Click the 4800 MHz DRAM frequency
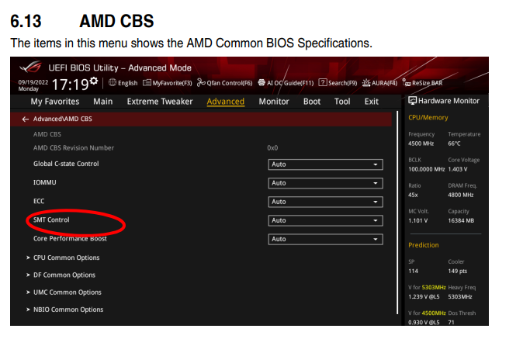 [x=461, y=195]
